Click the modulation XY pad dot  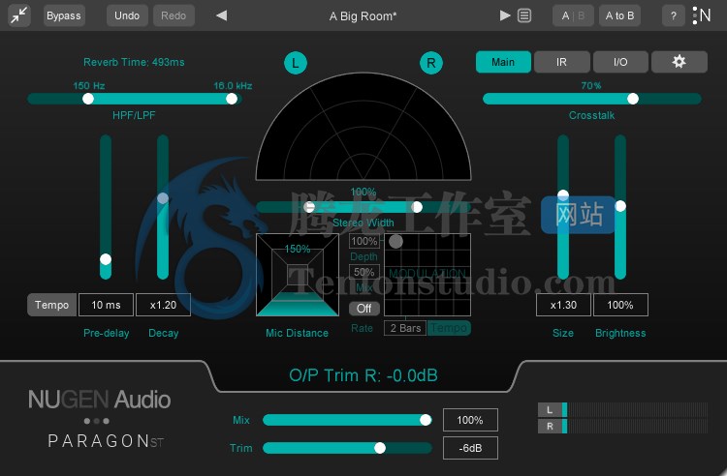395,241
